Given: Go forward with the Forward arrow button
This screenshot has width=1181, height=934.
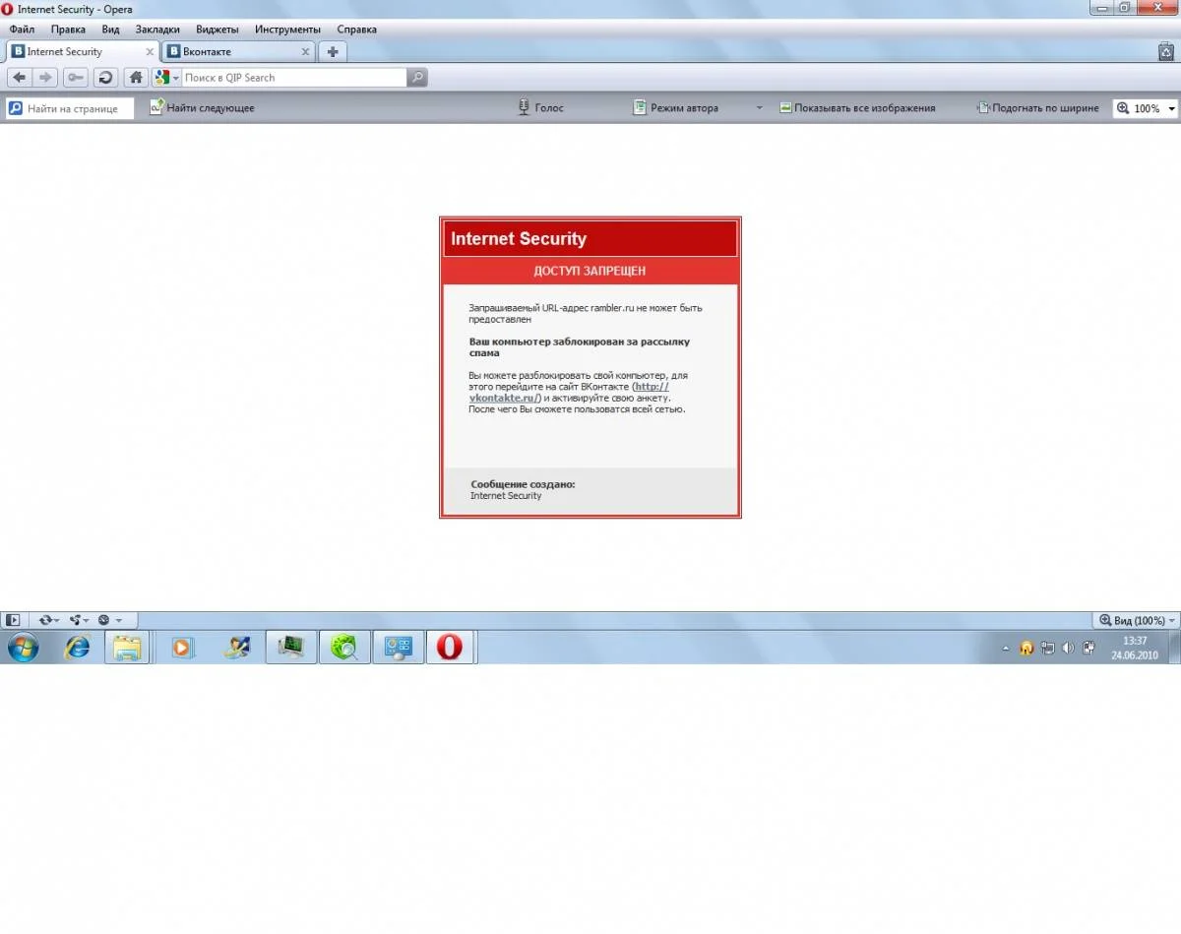Looking at the screenshot, I should 44,77.
